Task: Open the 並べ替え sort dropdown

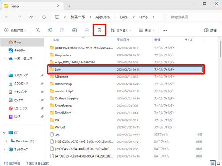Action: [121, 30]
